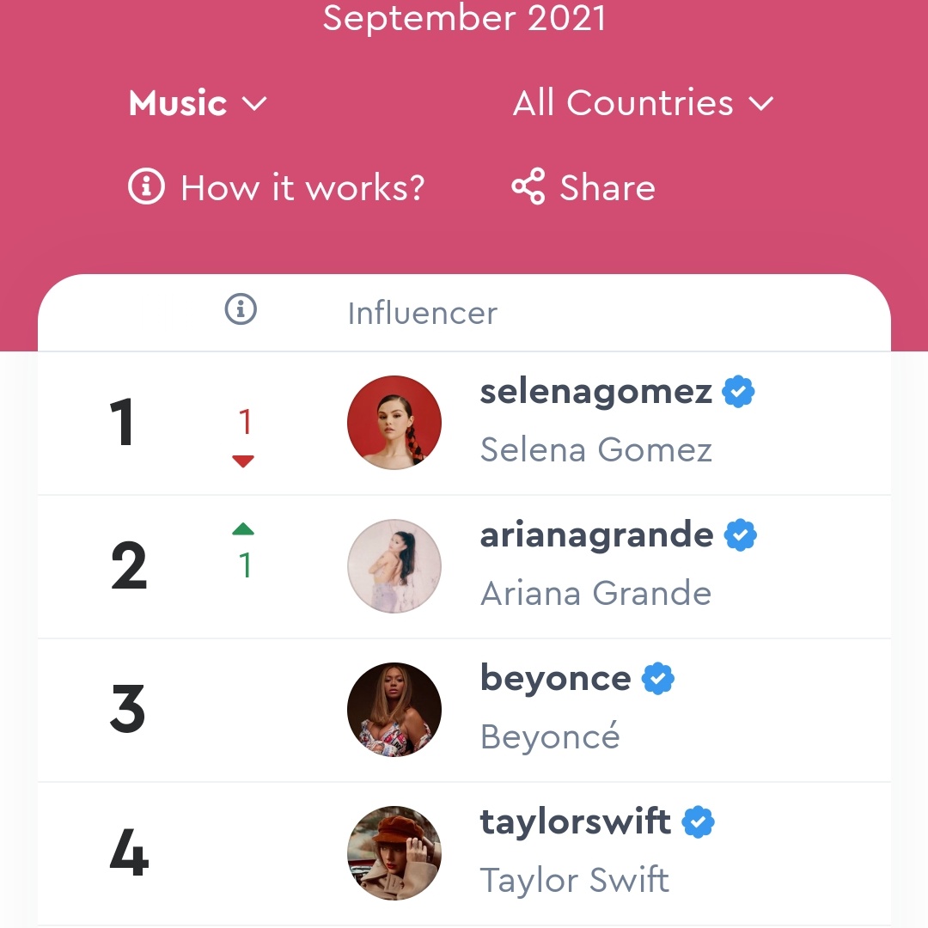Open the Music category dropdown

198,104
